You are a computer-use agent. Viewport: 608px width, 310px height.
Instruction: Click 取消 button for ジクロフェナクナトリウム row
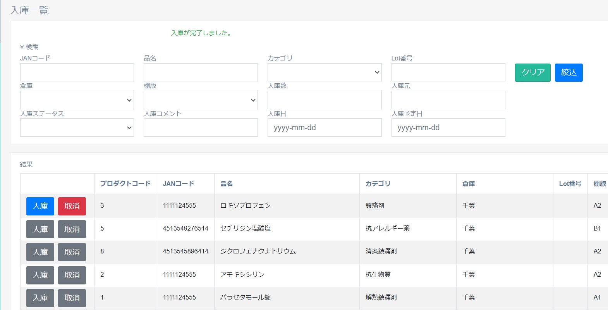point(72,252)
